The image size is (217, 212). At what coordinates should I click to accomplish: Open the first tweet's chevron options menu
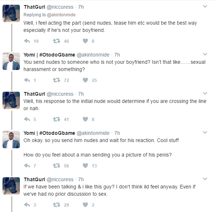coord(205,6)
